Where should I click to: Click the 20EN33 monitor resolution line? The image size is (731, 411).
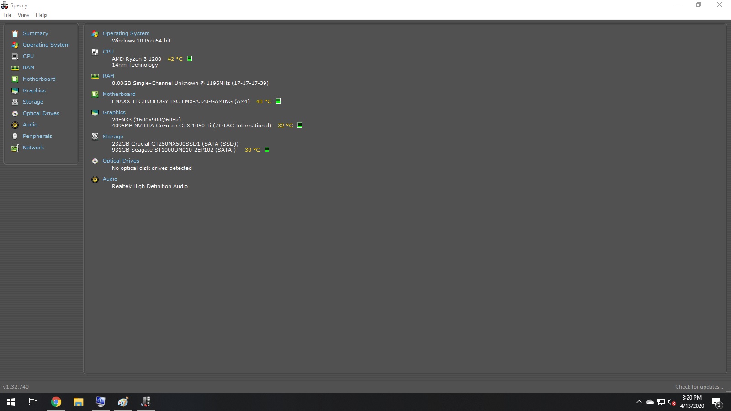coord(146,120)
